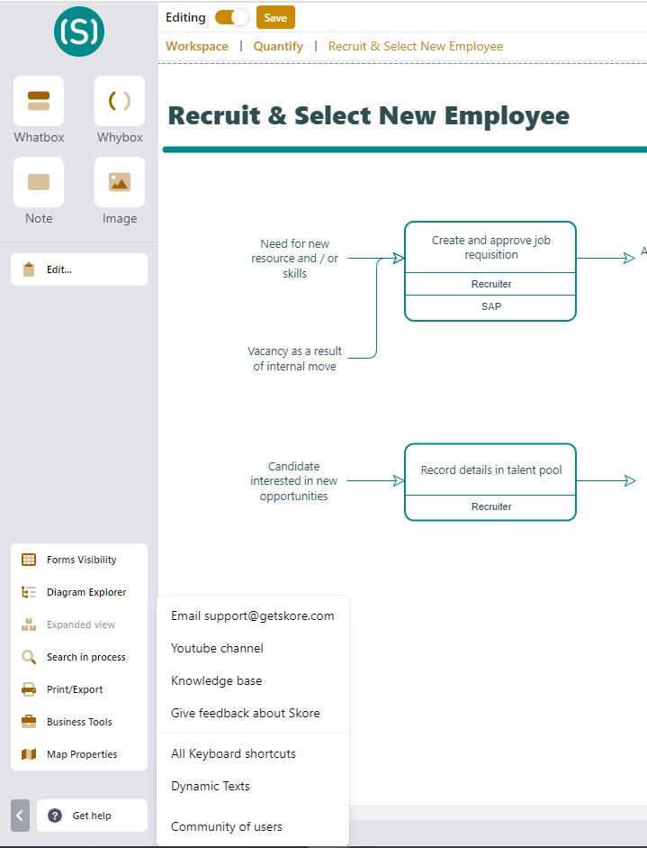This screenshot has height=848, width=647.
Task: Click the Save button
Action: (275, 17)
